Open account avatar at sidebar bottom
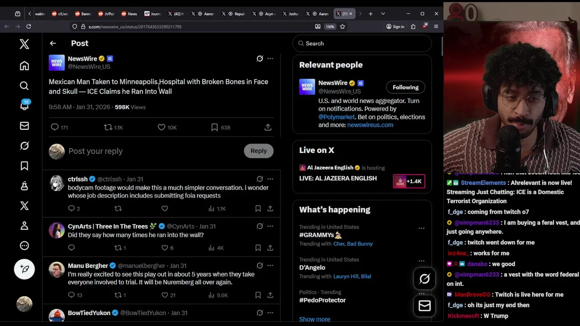This screenshot has height=326, width=580. pyautogui.click(x=24, y=304)
